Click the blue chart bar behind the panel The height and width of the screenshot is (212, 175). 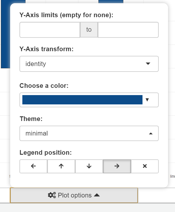5,35
